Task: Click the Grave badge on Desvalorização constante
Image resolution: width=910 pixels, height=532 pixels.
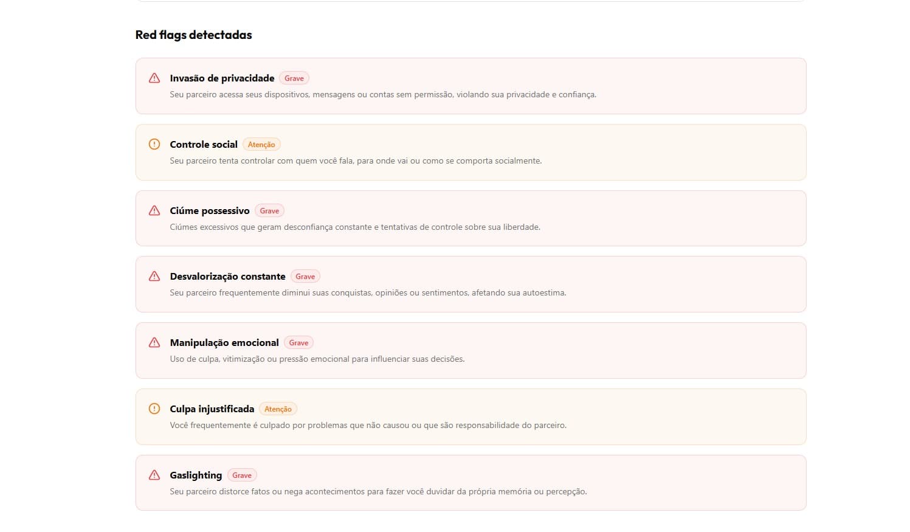Action: click(305, 276)
